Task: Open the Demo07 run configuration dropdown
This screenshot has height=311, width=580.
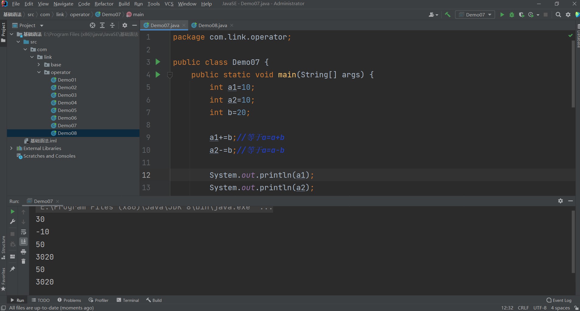Action: click(x=475, y=15)
